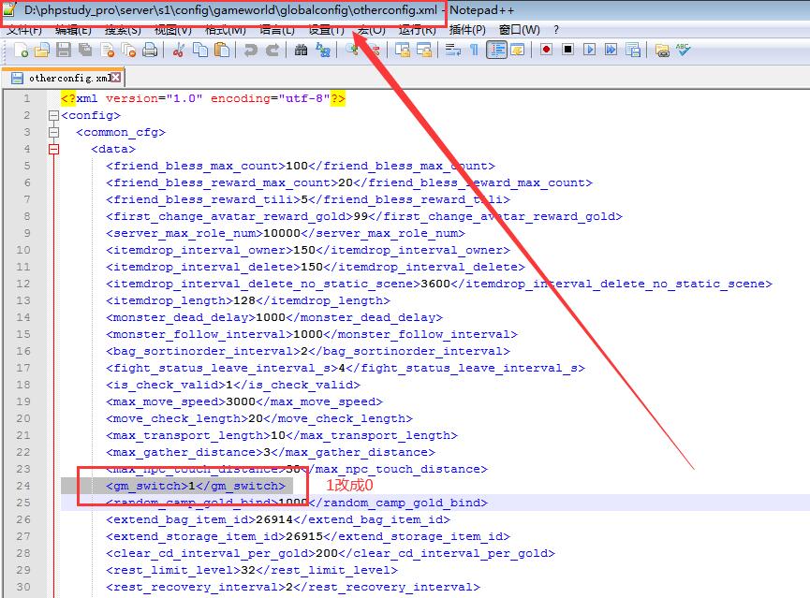Screen dimensions: 810x598
Task: Collapse the <config> fold marker
Action: click(53, 115)
